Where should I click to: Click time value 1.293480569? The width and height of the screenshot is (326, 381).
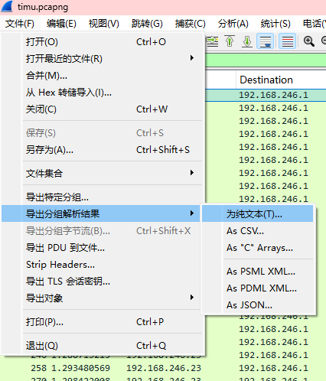coord(80,368)
